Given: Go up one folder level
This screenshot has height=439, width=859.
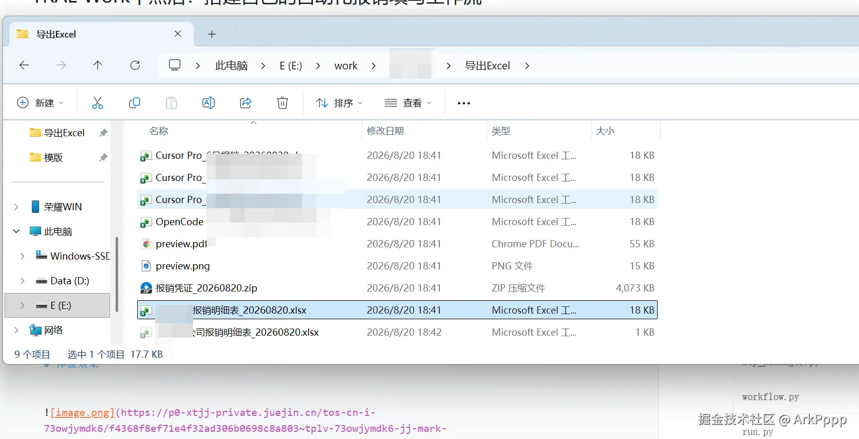Looking at the screenshot, I should click(98, 65).
